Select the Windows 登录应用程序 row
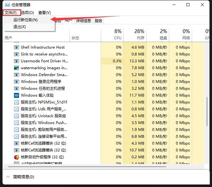The height and width of the screenshot is (187, 212). click(104, 82)
